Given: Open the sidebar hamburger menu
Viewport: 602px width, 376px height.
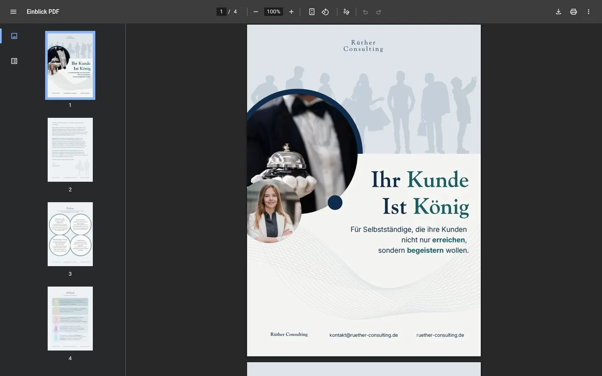Looking at the screenshot, I should (x=13, y=12).
